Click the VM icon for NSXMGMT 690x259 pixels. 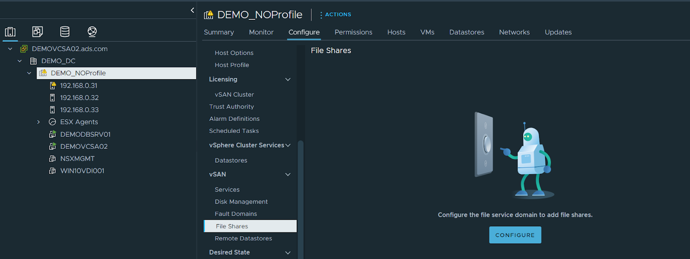(53, 158)
